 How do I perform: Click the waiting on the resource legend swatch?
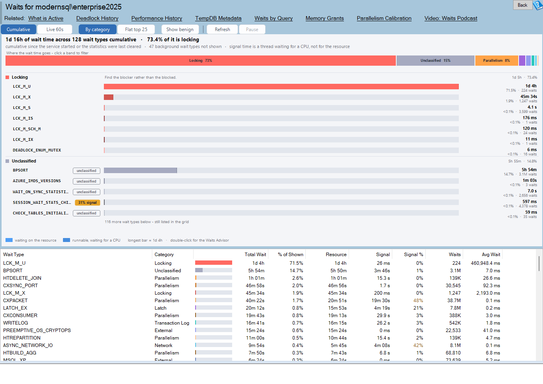click(9, 240)
